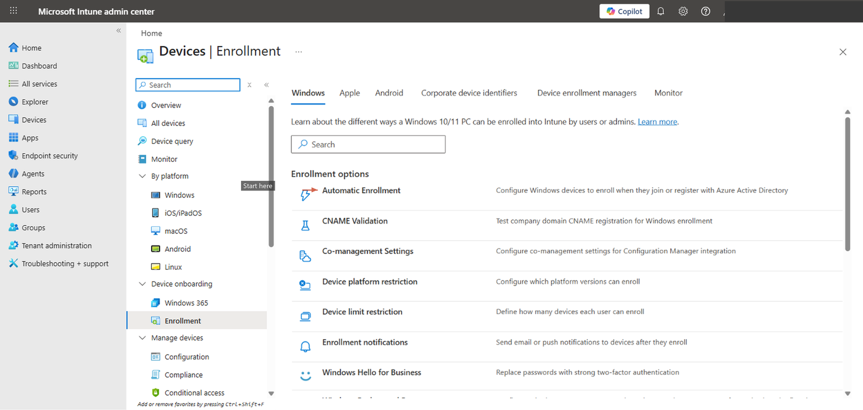Open the Copilot button
Image resolution: width=863 pixels, height=410 pixels.
624,11
